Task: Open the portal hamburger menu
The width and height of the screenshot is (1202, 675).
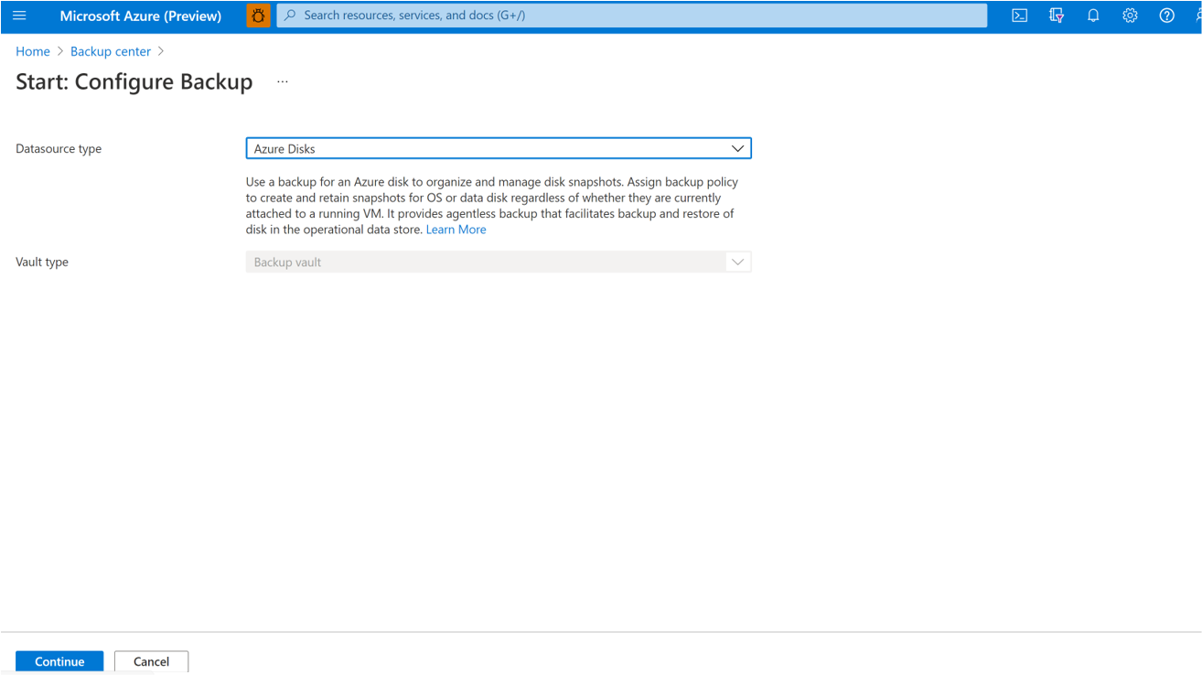Action: coord(19,16)
